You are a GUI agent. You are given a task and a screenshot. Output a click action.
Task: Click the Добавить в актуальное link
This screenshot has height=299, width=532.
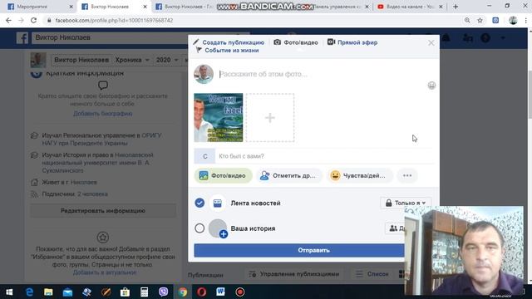105,272
